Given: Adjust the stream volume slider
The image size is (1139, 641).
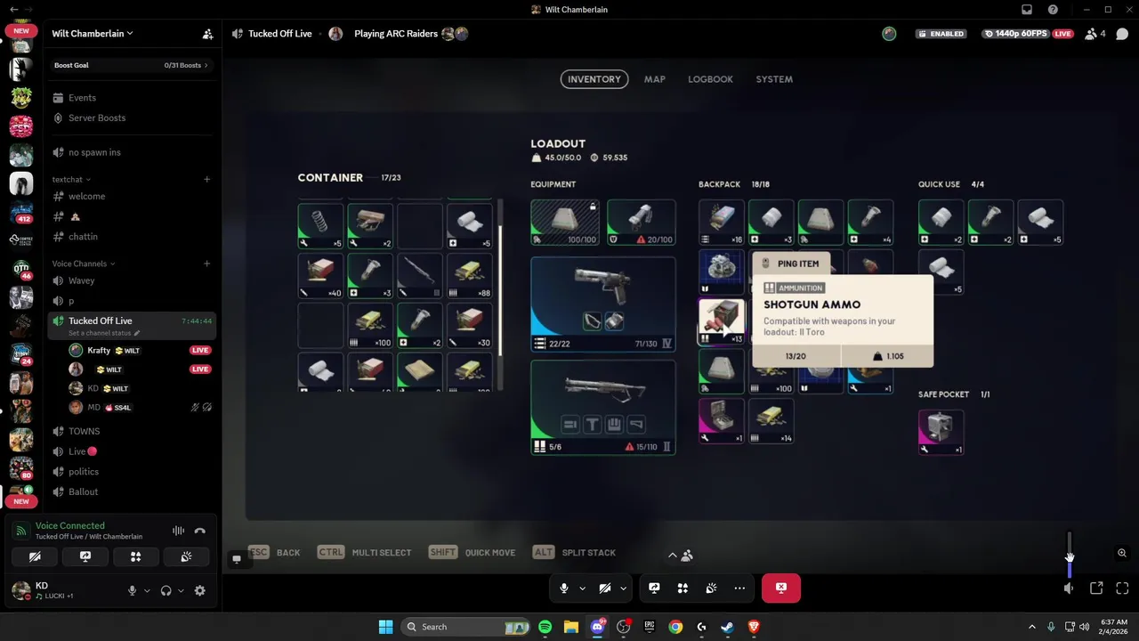Looking at the screenshot, I should (x=1070, y=554).
